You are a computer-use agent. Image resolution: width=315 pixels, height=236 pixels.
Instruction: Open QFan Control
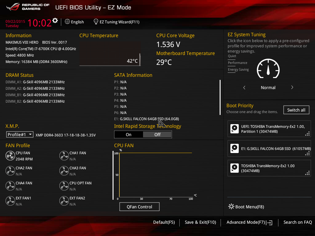point(139,207)
